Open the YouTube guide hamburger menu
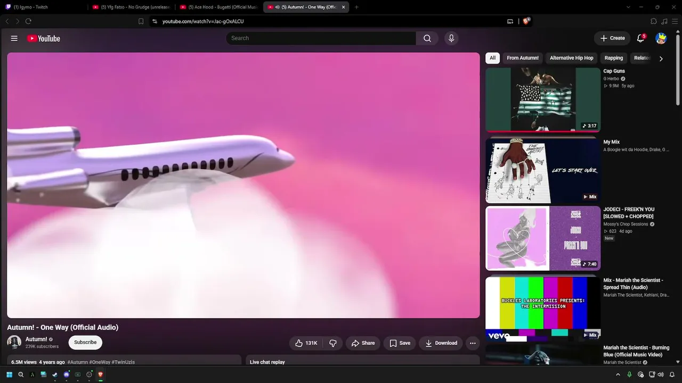 14,38
